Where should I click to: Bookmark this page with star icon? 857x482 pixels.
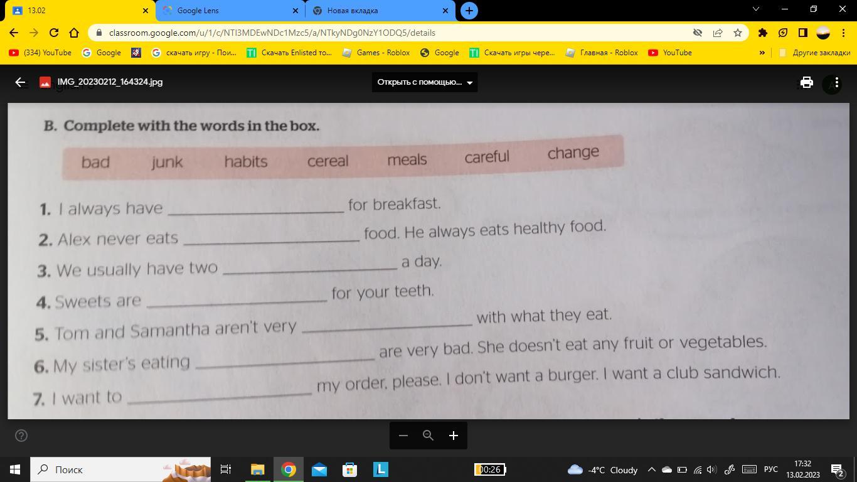click(x=737, y=33)
